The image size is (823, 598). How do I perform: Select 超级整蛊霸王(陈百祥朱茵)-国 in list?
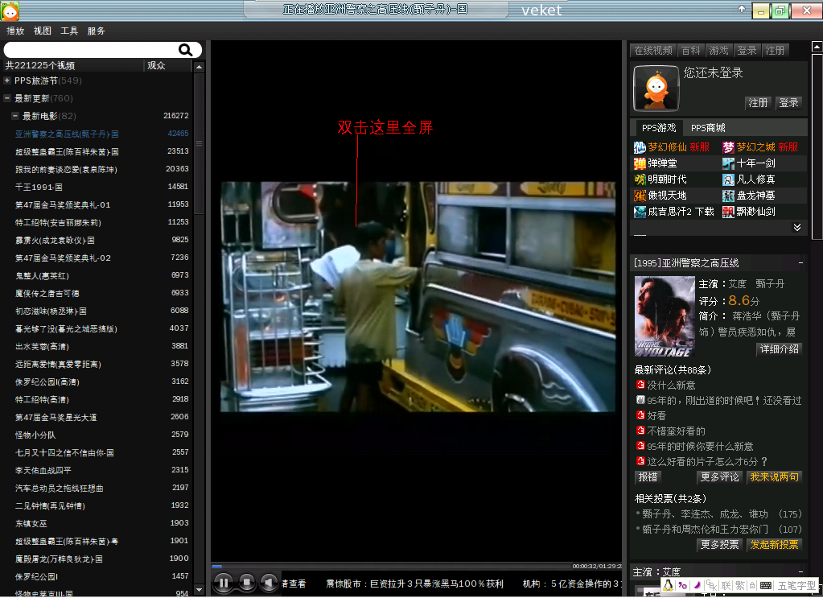tap(68, 152)
